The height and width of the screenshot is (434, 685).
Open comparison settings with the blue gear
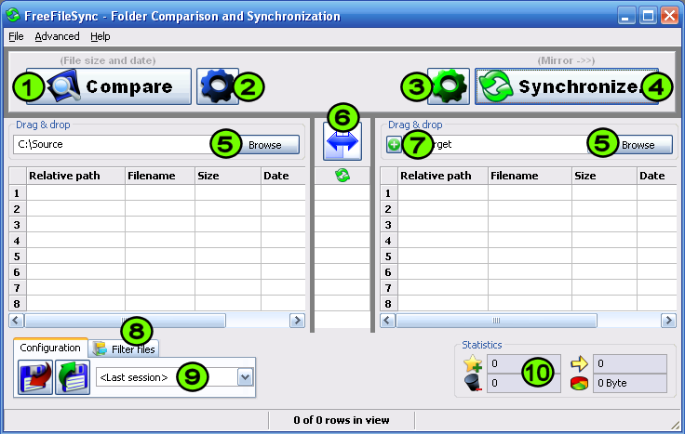216,86
